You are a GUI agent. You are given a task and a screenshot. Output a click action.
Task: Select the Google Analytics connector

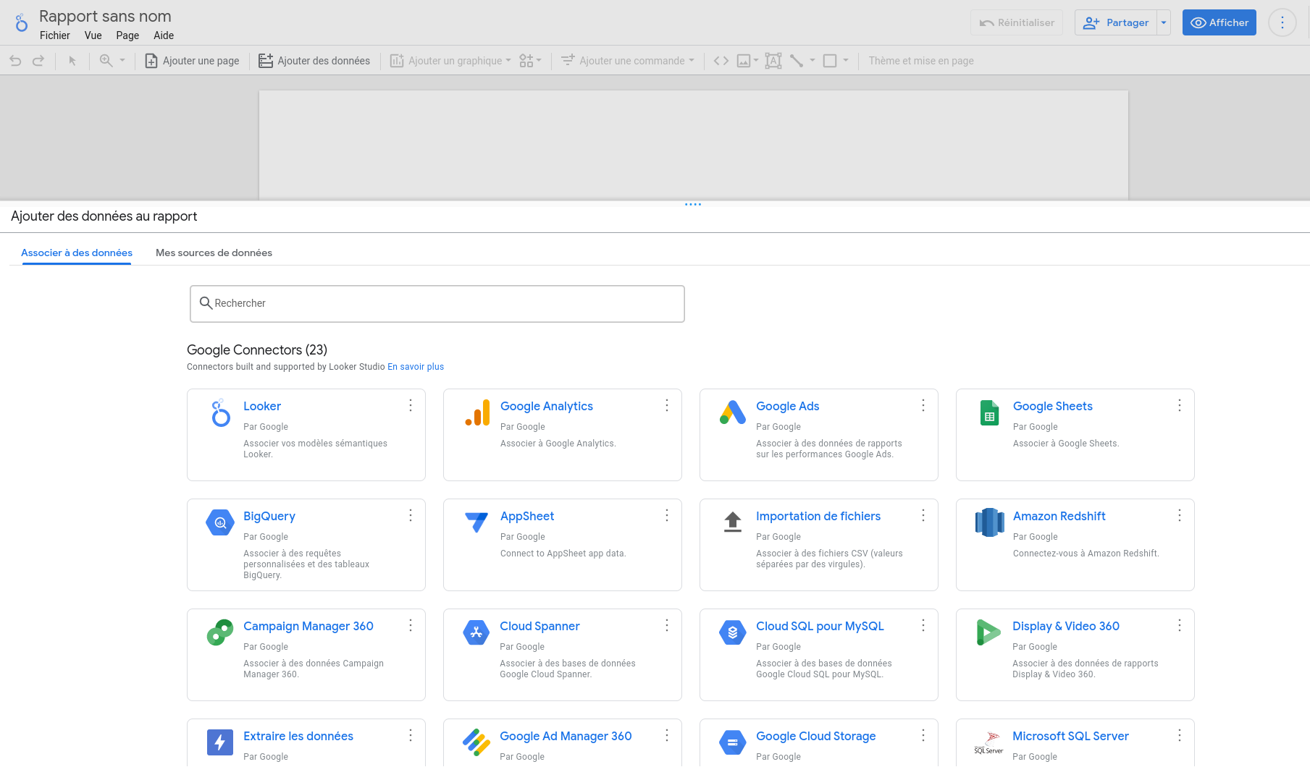[x=546, y=407]
